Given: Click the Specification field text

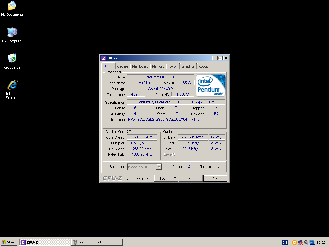Looking at the screenshot, I should coord(176,102).
